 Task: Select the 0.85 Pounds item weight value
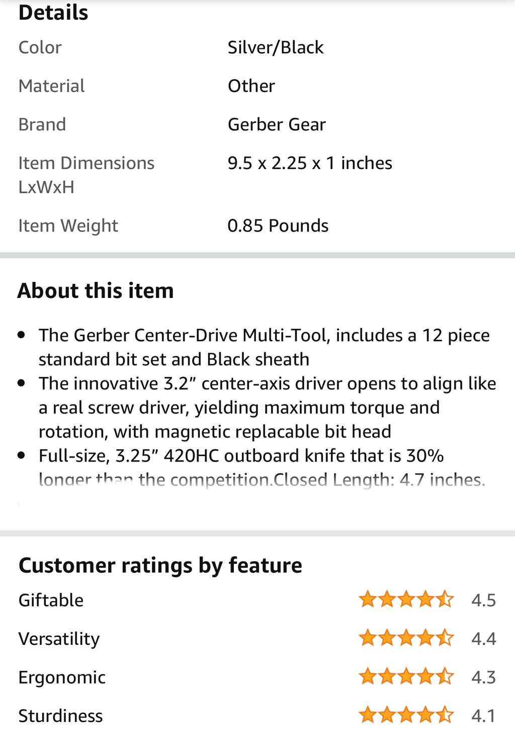coord(278,226)
